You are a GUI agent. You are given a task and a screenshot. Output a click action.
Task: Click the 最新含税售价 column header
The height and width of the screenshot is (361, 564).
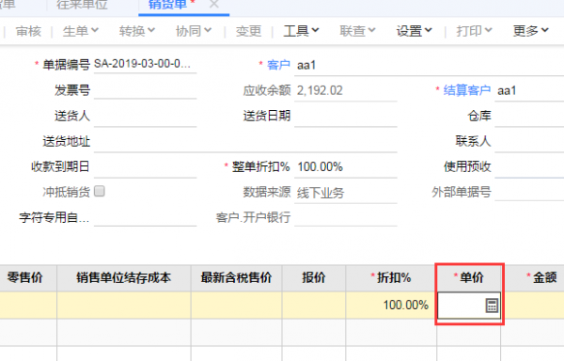click(x=236, y=277)
